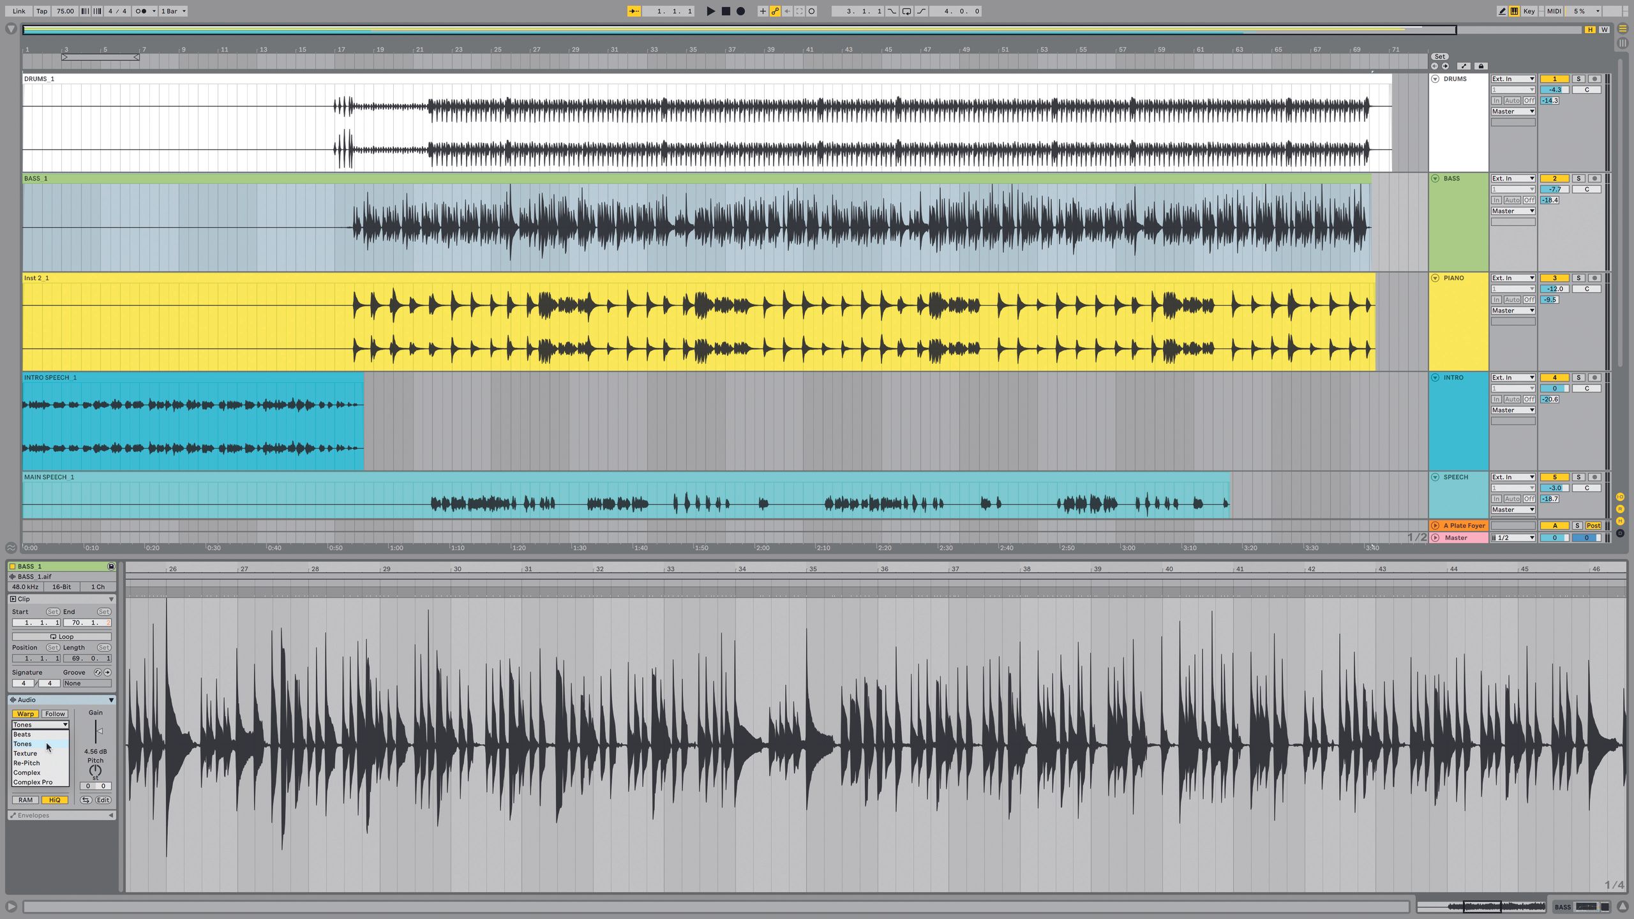This screenshot has width=1634, height=919.
Task: Solo the DRUMS track
Action: pos(1578,78)
